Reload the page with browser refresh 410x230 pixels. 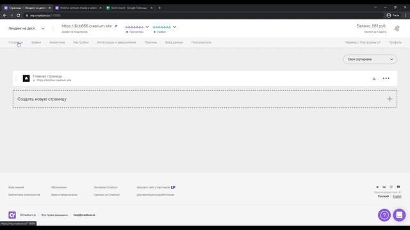pyautogui.click(x=19, y=15)
